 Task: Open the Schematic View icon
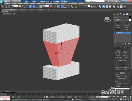110,7
